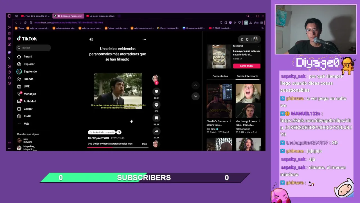The height and width of the screenshot is (203, 360).
Task: Select the Evidencia Paranormal browser tab
Action: pos(68,16)
